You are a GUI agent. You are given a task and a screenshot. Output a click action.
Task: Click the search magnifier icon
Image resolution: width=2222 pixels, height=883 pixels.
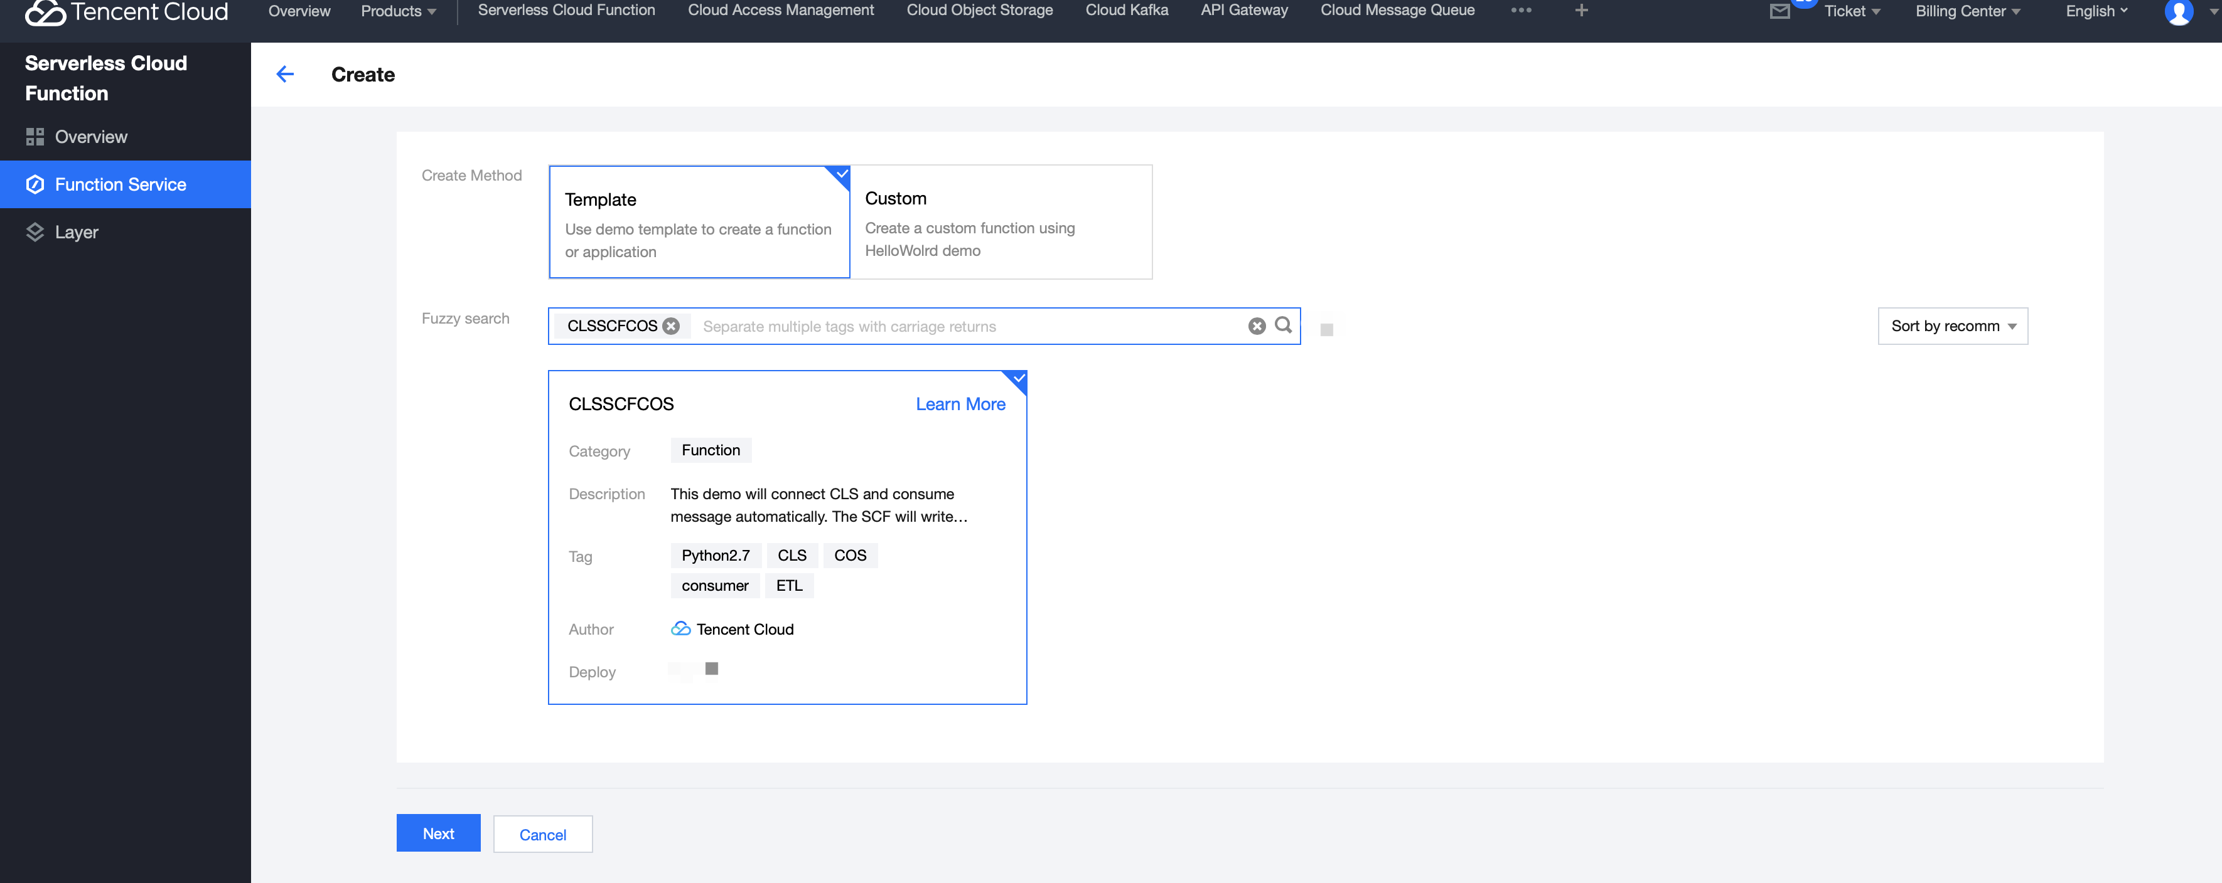1282,325
